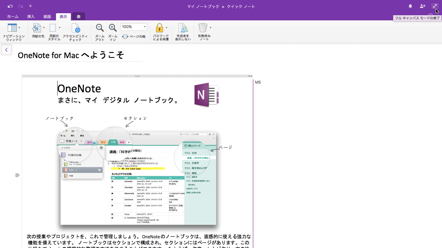Exit full canvas mode
This screenshot has height=248, width=442.
coord(435,6)
